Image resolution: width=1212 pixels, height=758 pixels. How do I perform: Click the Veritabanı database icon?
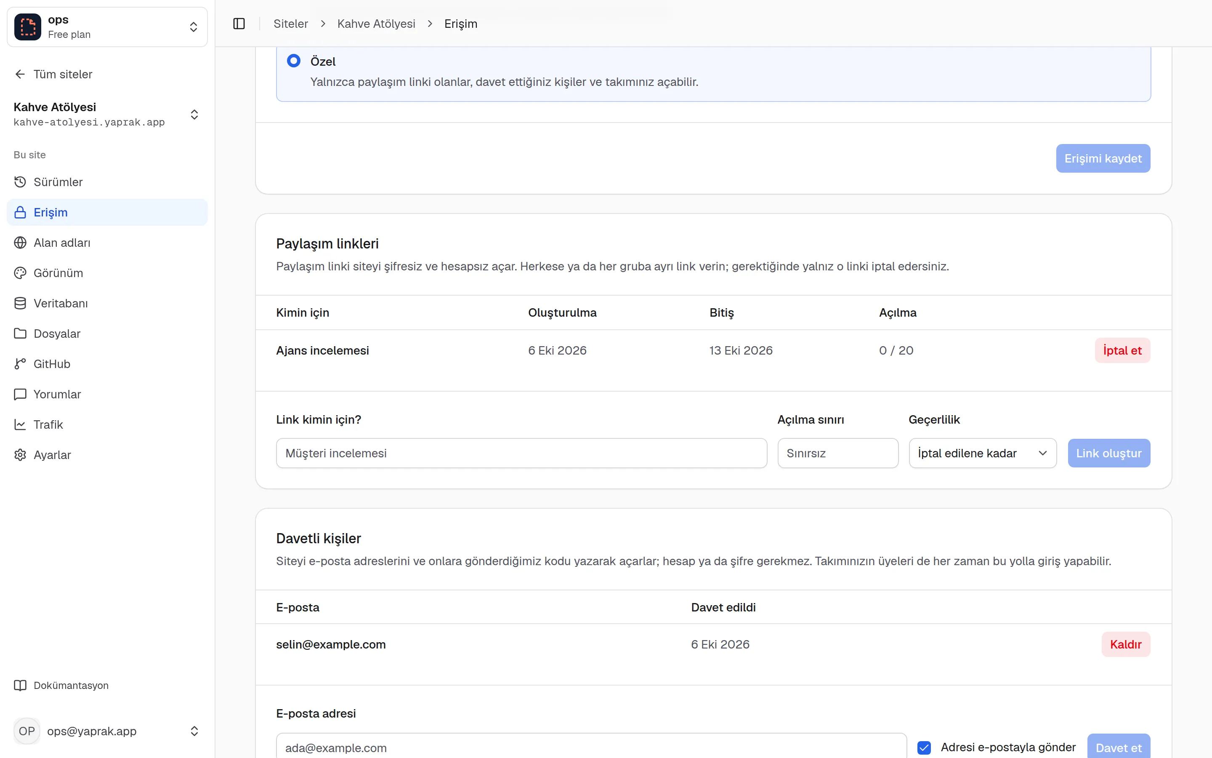point(20,303)
